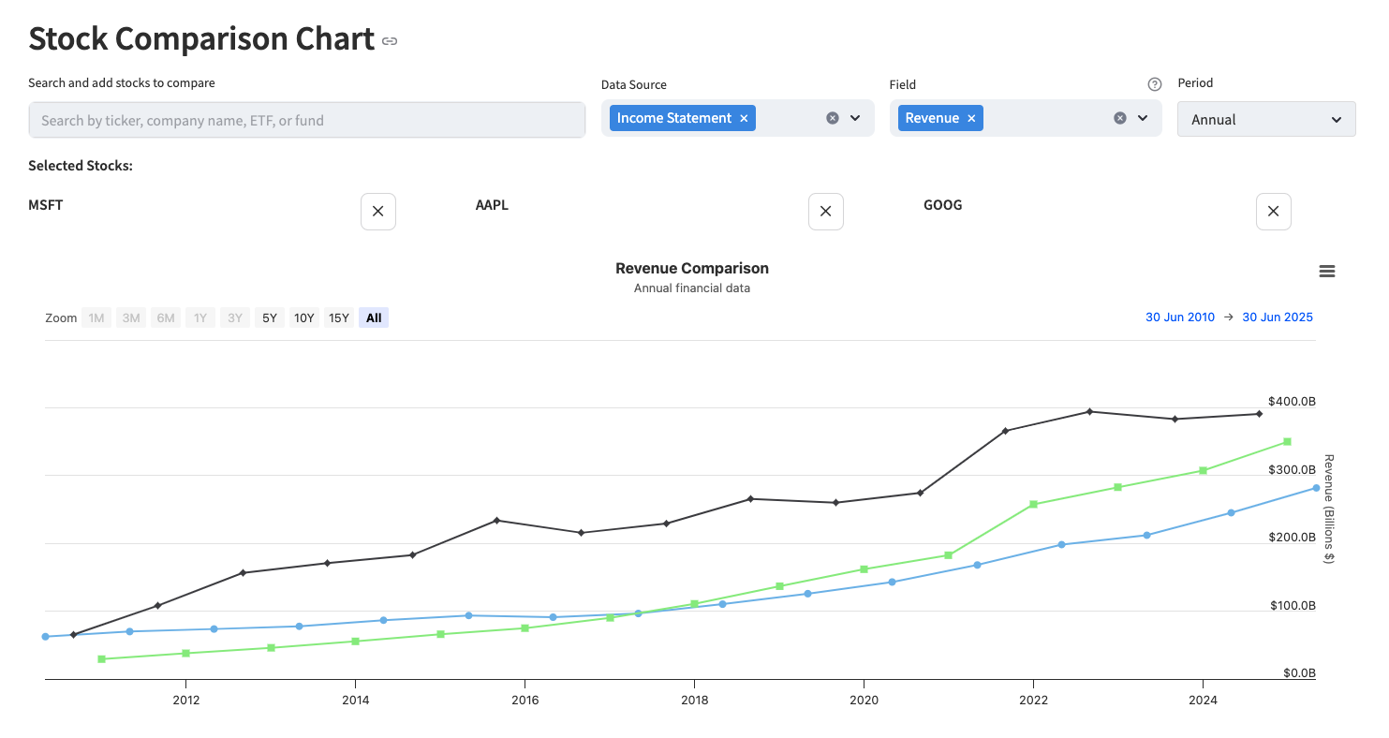Click the first blue point at chart left edge
Viewport: 1389px width, 738px height.
point(45,637)
